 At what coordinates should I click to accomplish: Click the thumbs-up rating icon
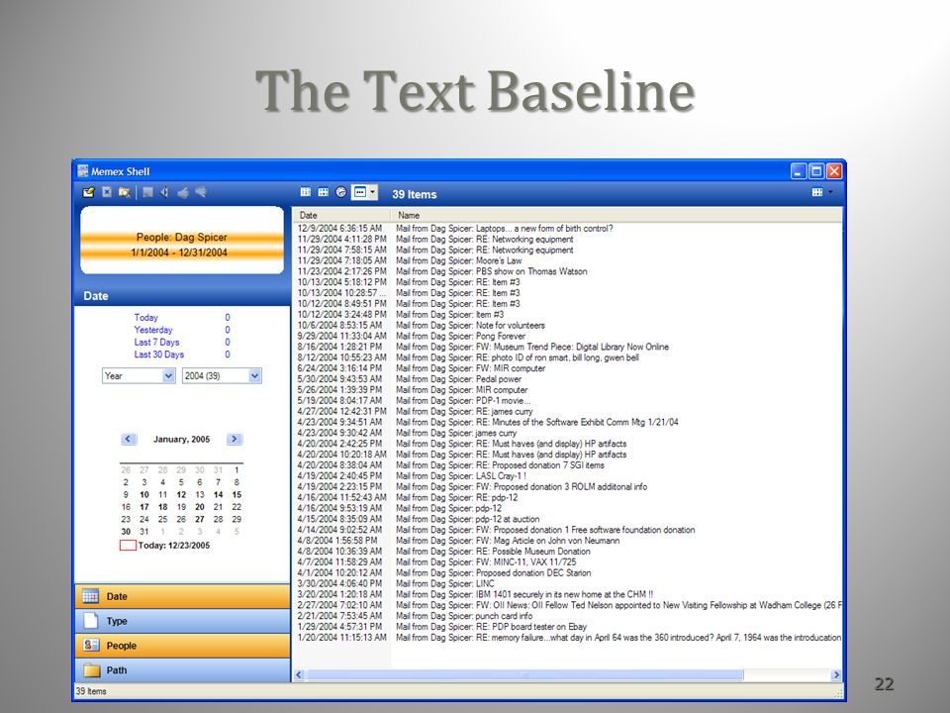[182, 193]
